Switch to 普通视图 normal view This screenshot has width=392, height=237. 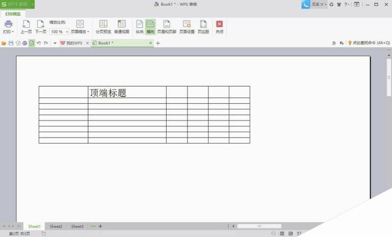[122, 27]
